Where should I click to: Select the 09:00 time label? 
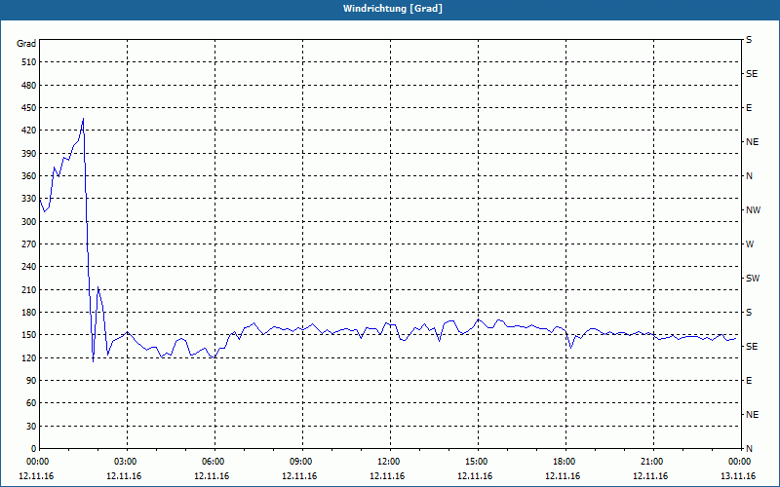point(301,462)
